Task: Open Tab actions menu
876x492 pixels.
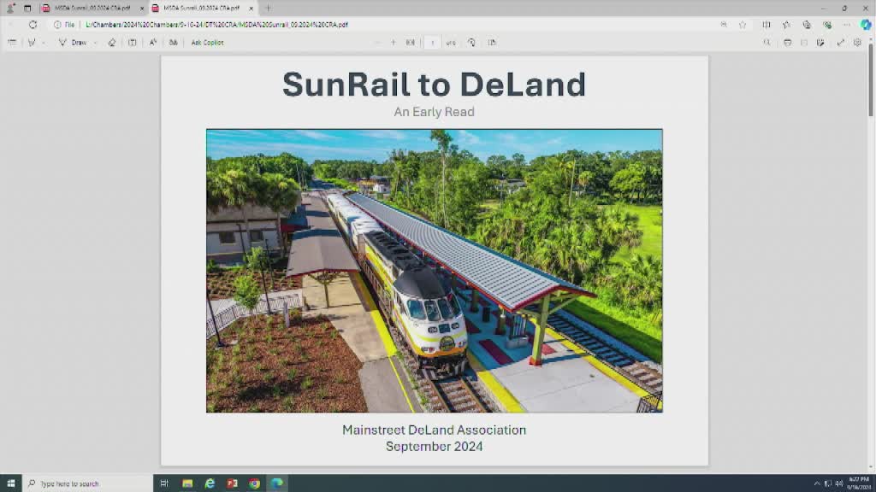Action: (27, 9)
